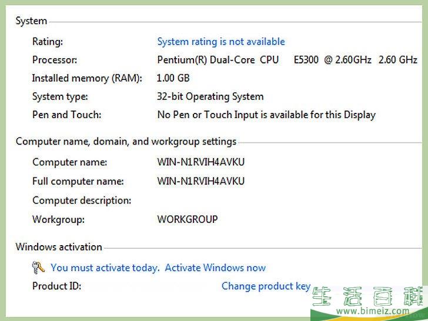Click Activate Windows now link
The height and width of the screenshot is (321, 428).
pos(215,267)
